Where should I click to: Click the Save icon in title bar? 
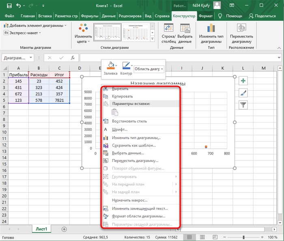point(9,6)
